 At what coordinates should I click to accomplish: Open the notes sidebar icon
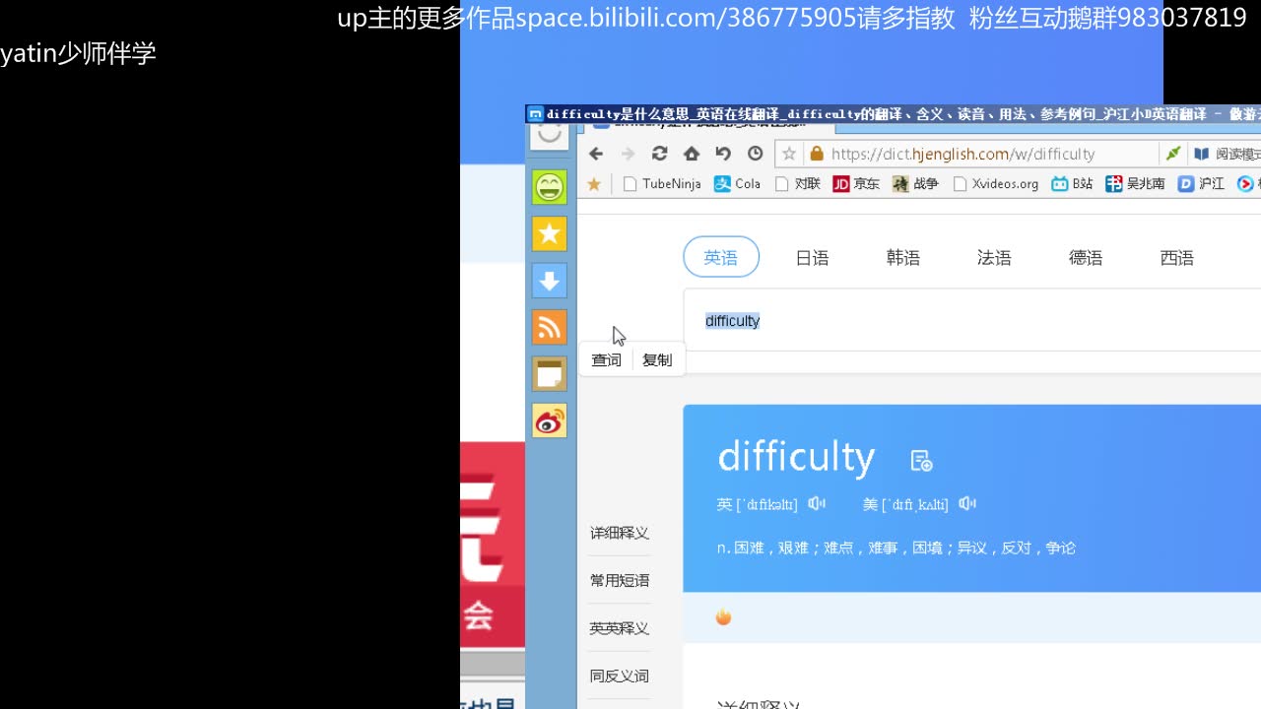(550, 374)
